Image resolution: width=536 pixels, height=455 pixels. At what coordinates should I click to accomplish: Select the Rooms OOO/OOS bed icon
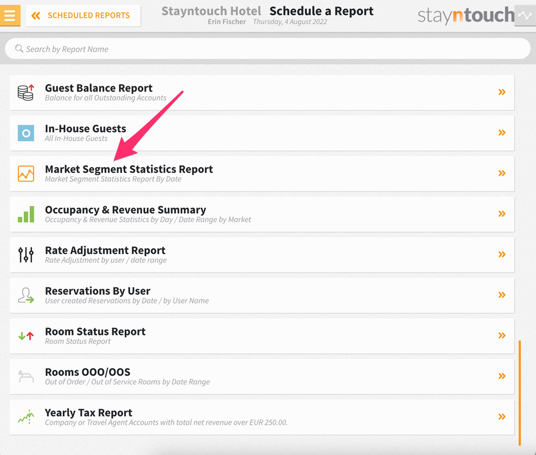[x=26, y=376]
